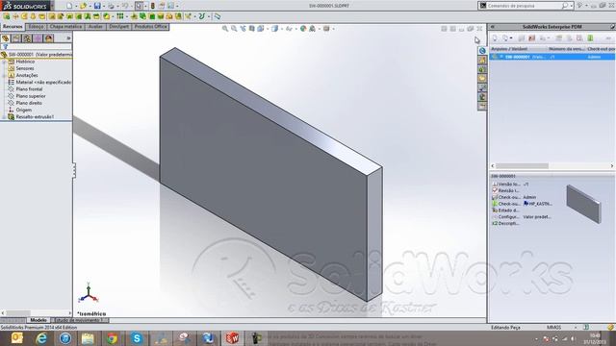This screenshot has height=346, width=616.
Task: Select Histórico in feature tree
Action: (25, 62)
